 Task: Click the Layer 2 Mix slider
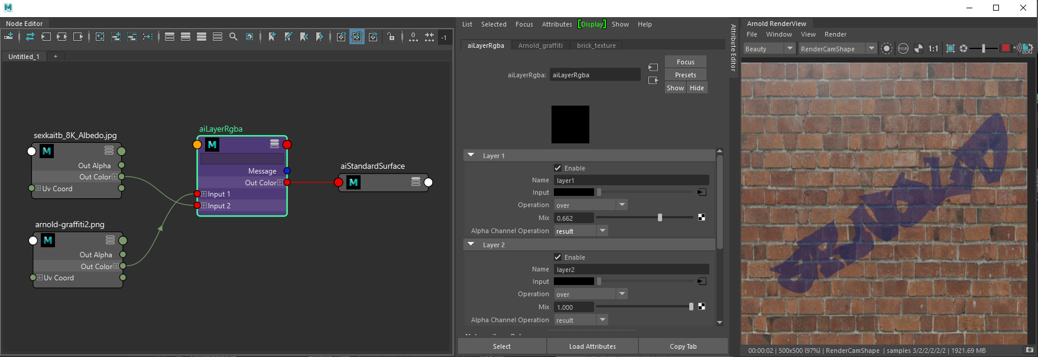click(644, 307)
